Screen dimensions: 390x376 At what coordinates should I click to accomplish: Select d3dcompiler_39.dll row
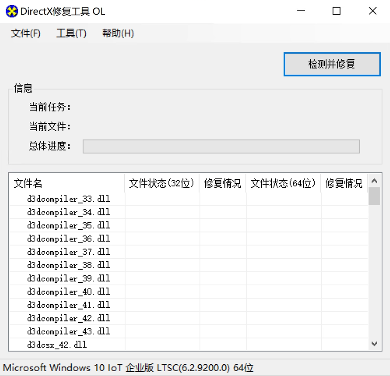(x=189, y=279)
